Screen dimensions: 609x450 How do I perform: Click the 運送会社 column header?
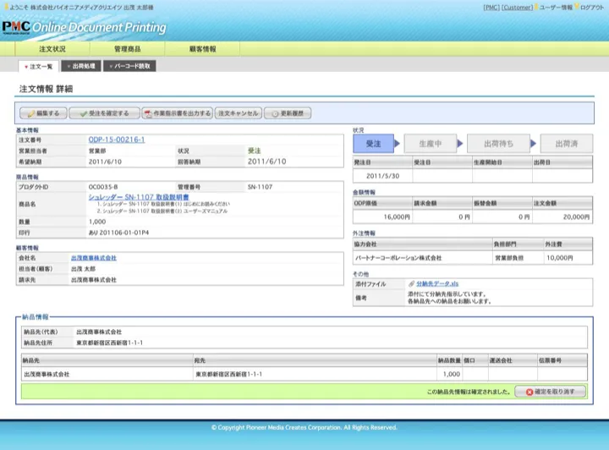[513, 360]
